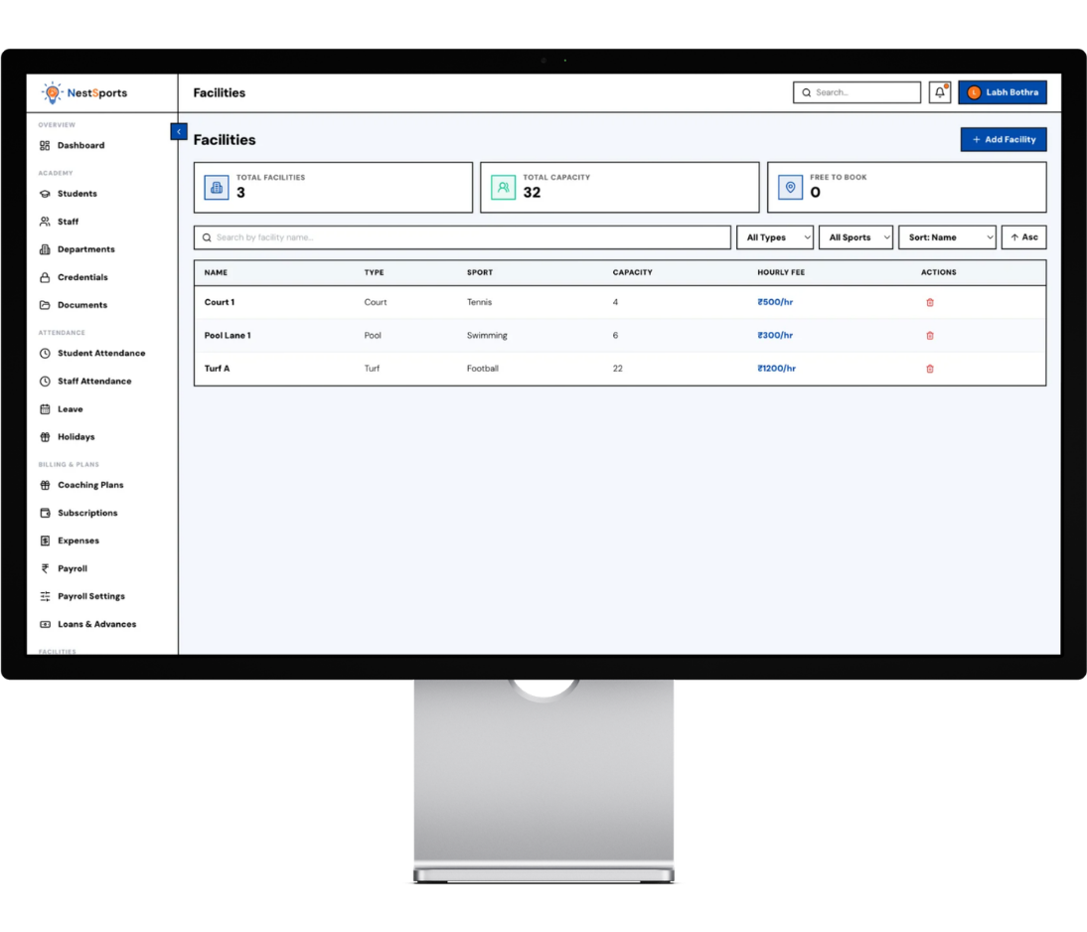Click the ₹1200/hr hourly fee
The width and height of the screenshot is (1087, 932).
pos(776,369)
